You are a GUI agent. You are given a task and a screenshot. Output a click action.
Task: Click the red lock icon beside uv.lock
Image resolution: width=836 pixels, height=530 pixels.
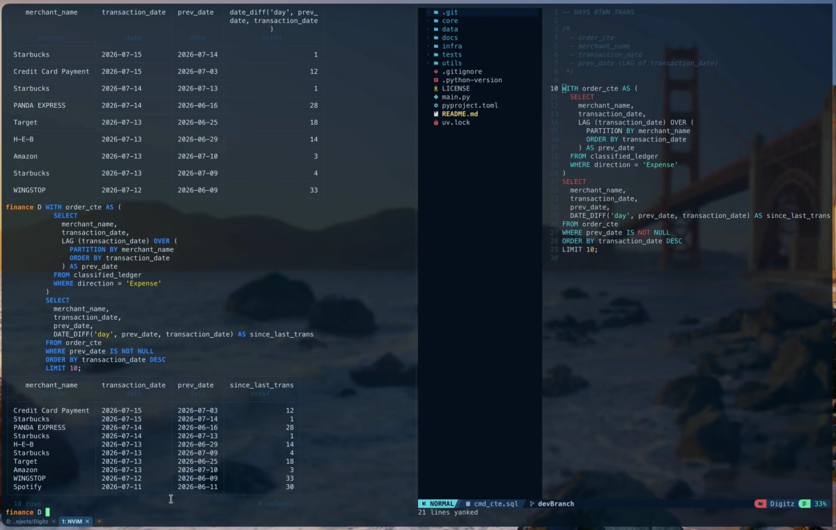pos(435,123)
